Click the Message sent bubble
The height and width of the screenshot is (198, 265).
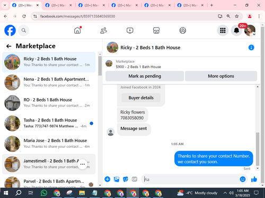[134, 129]
